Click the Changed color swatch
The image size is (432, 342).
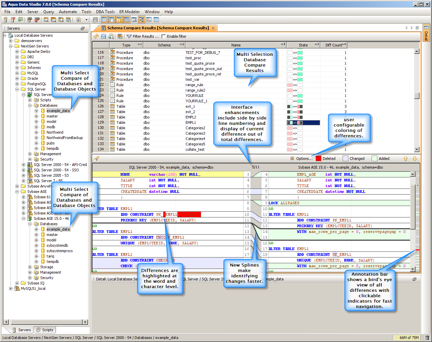click(345, 159)
